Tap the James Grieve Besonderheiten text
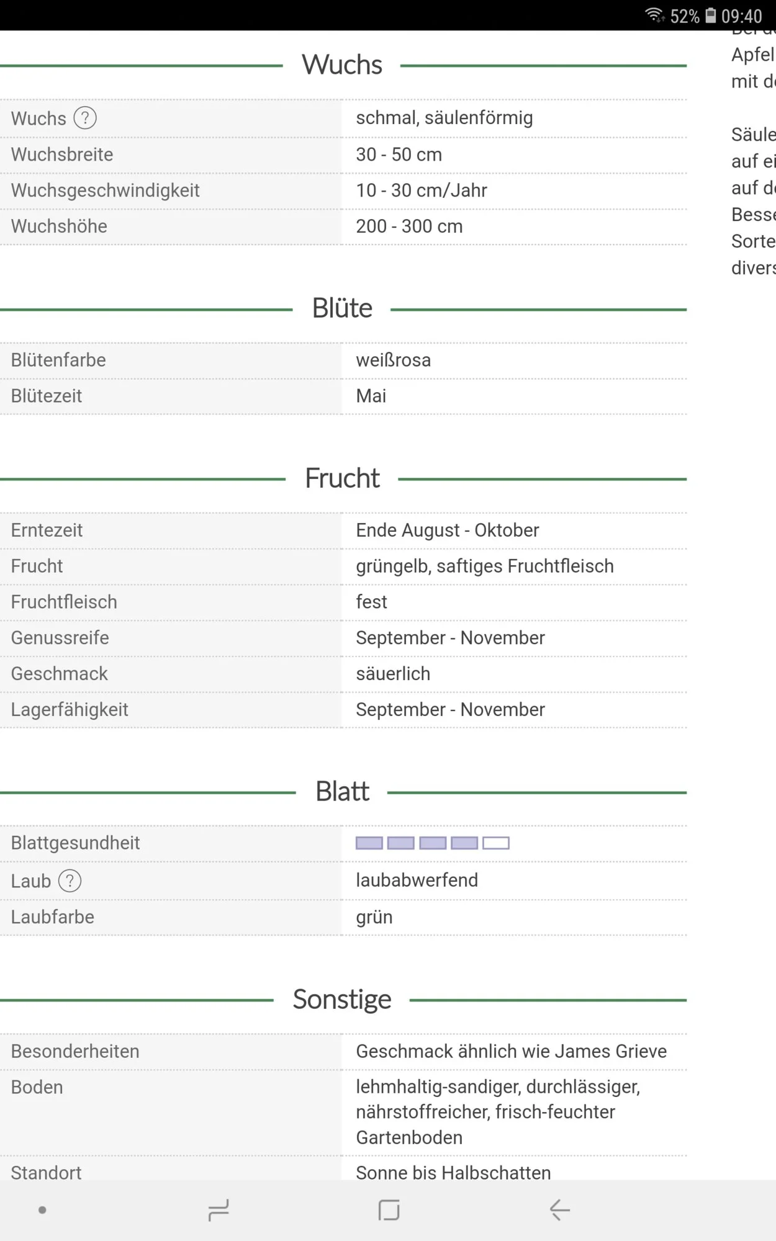This screenshot has height=1241, width=776. point(511,1051)
